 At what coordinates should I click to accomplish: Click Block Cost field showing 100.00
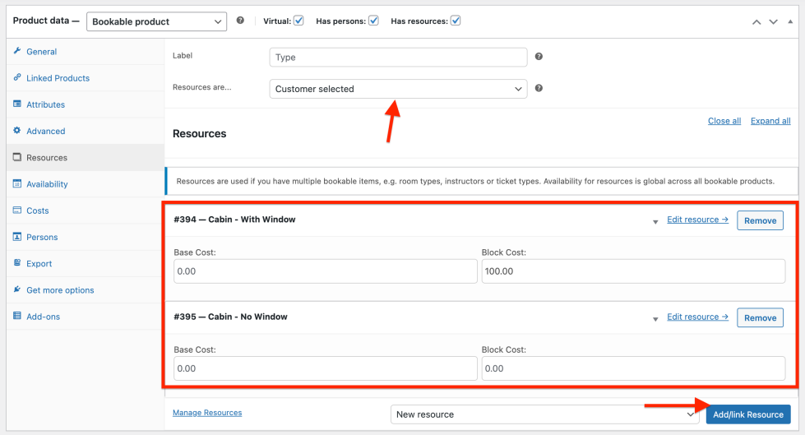[633, 271]
